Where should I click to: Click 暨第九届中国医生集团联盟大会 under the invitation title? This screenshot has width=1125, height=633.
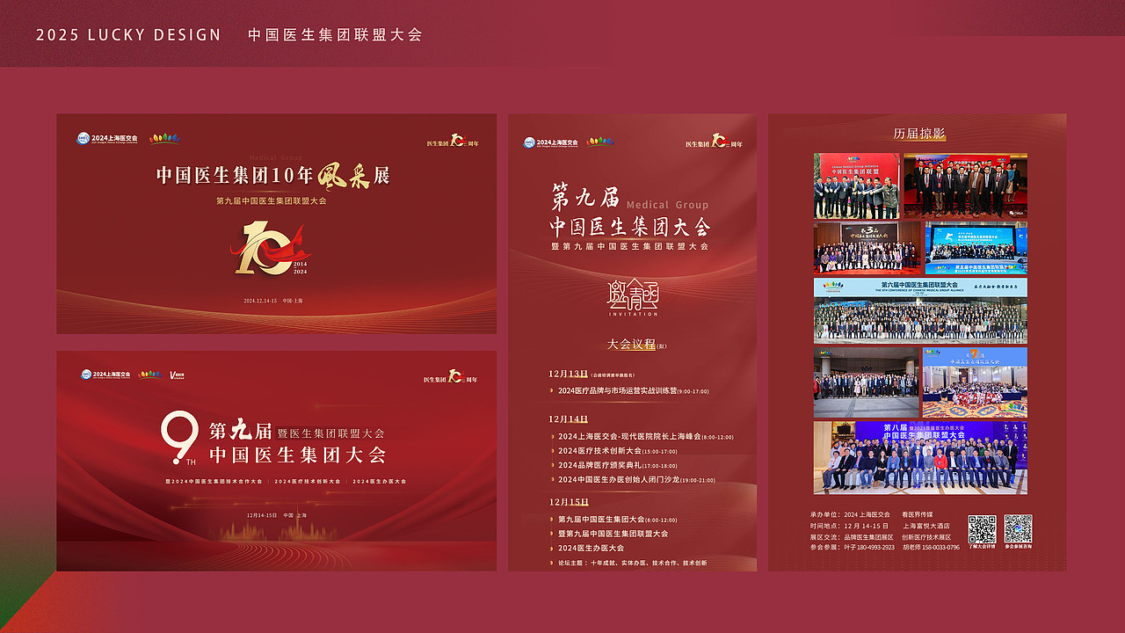point(629,246)
